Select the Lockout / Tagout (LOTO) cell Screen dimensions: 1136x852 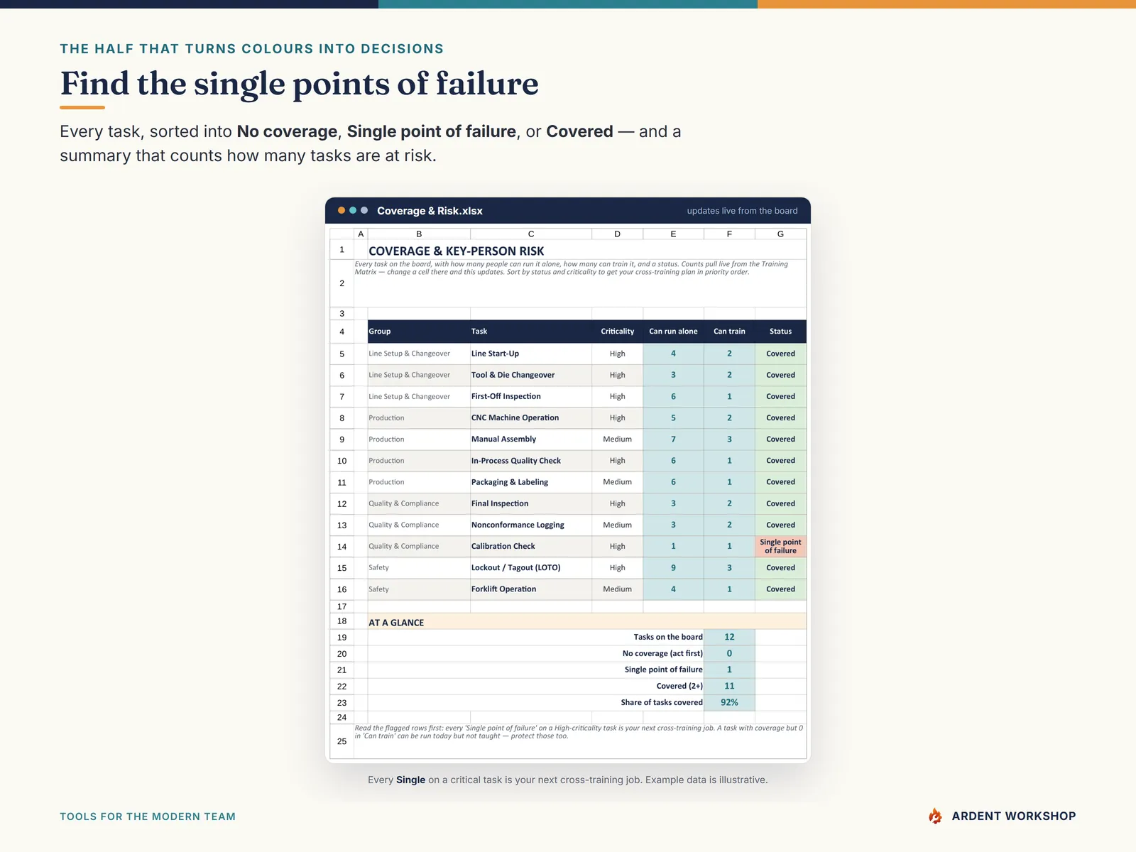pos(531,567)
